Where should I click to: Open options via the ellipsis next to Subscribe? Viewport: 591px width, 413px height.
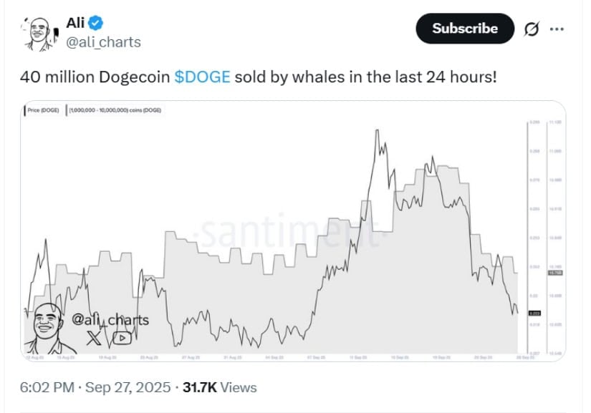[557, 29]
